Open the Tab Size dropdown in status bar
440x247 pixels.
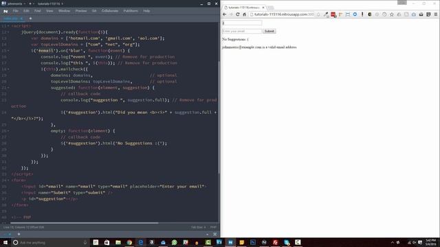[199, 227]
